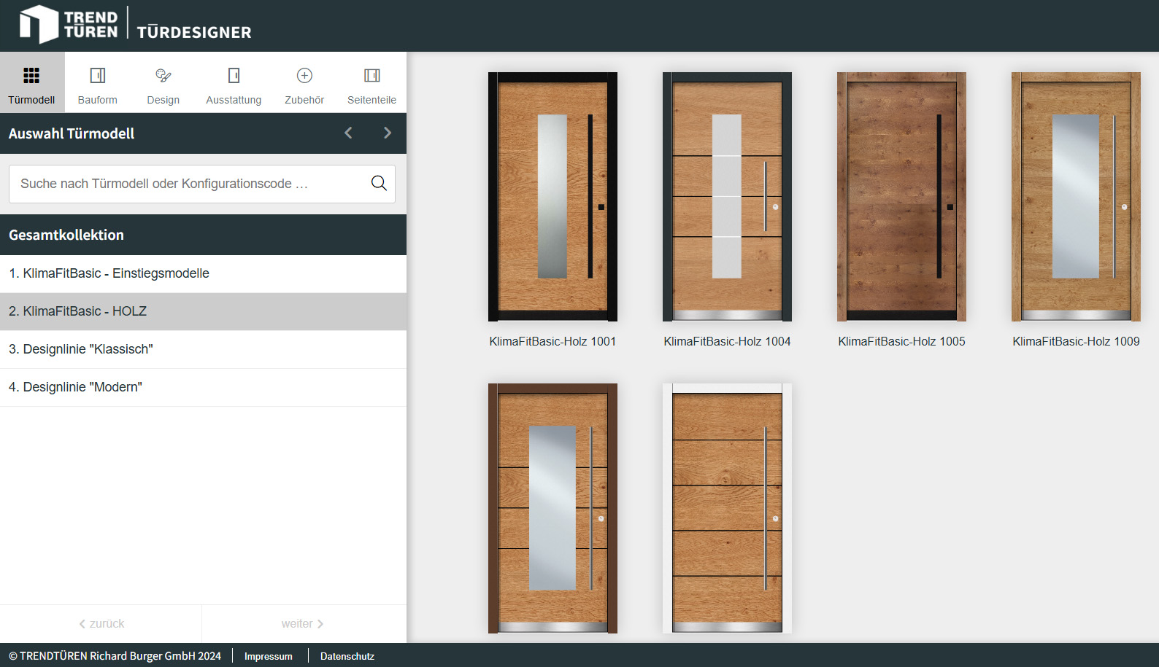
Task: Advance with right chevron in header
Action: 388,133
